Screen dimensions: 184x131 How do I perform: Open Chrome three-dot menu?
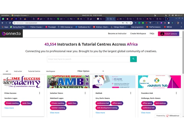click(181, 23)
